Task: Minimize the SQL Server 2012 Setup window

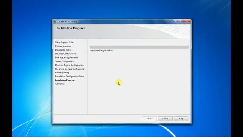Action: tap(175, 21)
